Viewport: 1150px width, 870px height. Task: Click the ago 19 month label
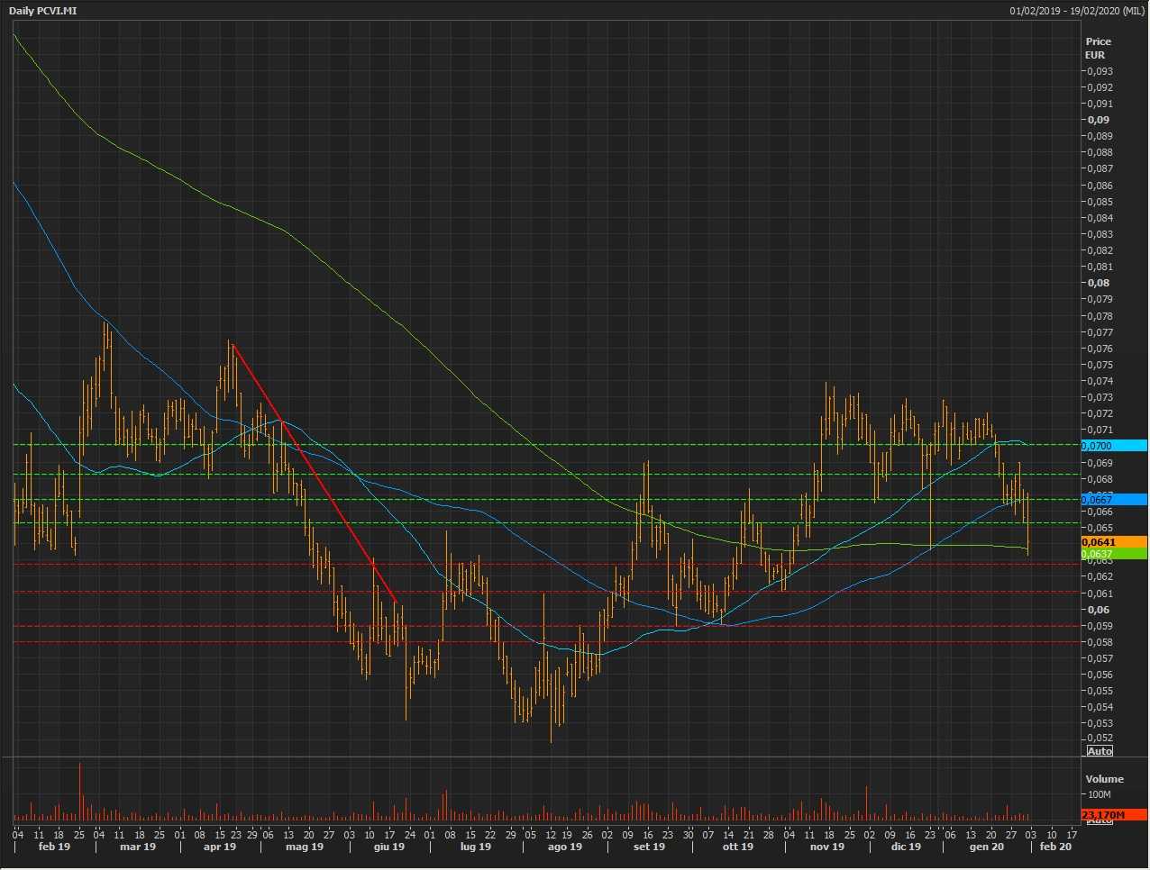pos(564,847)
